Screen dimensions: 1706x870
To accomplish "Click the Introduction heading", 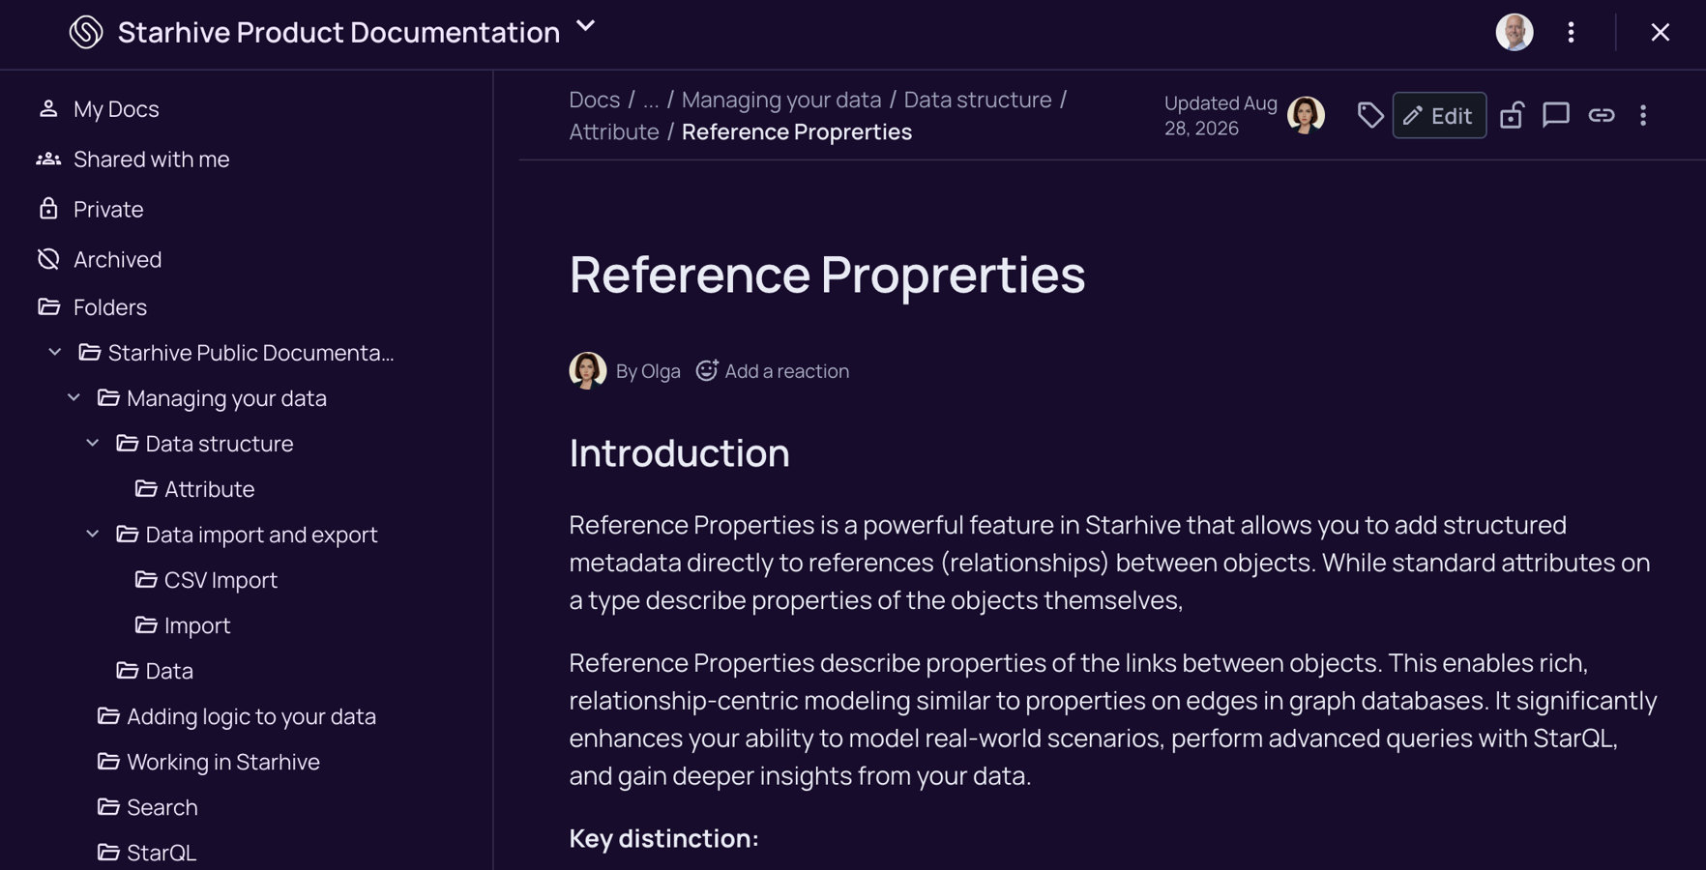I will coord(679,453).
